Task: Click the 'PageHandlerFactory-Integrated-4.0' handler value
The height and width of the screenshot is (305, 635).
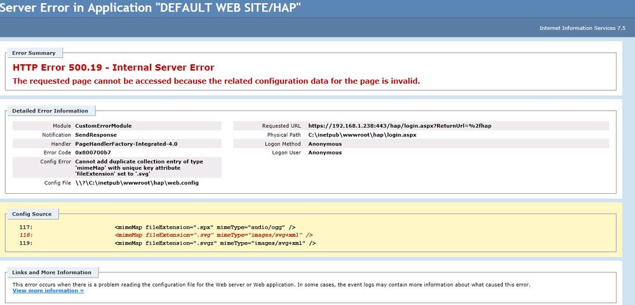Action: click(126, 144)
